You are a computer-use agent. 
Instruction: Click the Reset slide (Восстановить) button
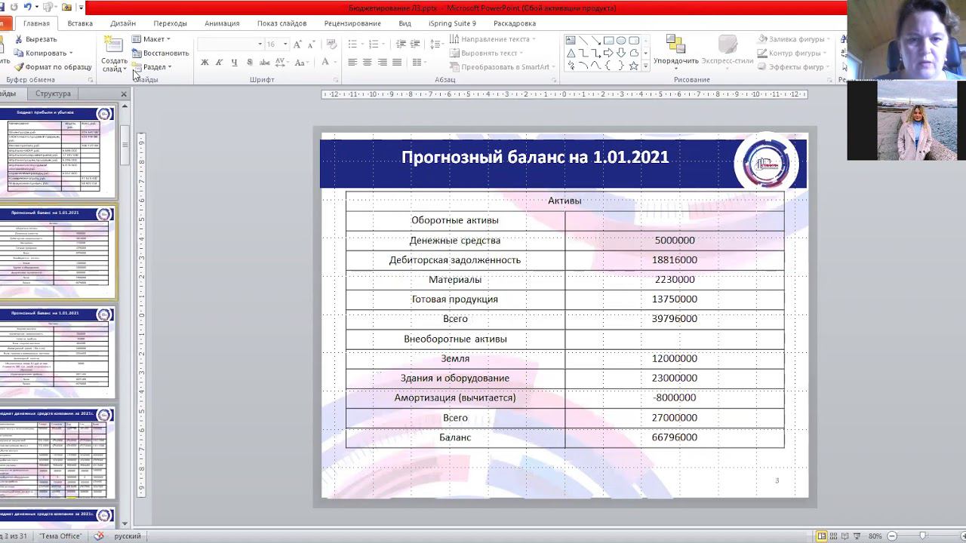pyautogui.click(x=160, y=53)
